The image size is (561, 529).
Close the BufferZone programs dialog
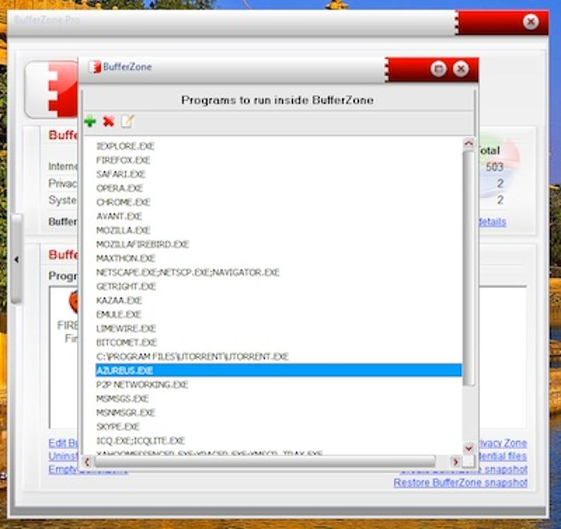(461, 69)
